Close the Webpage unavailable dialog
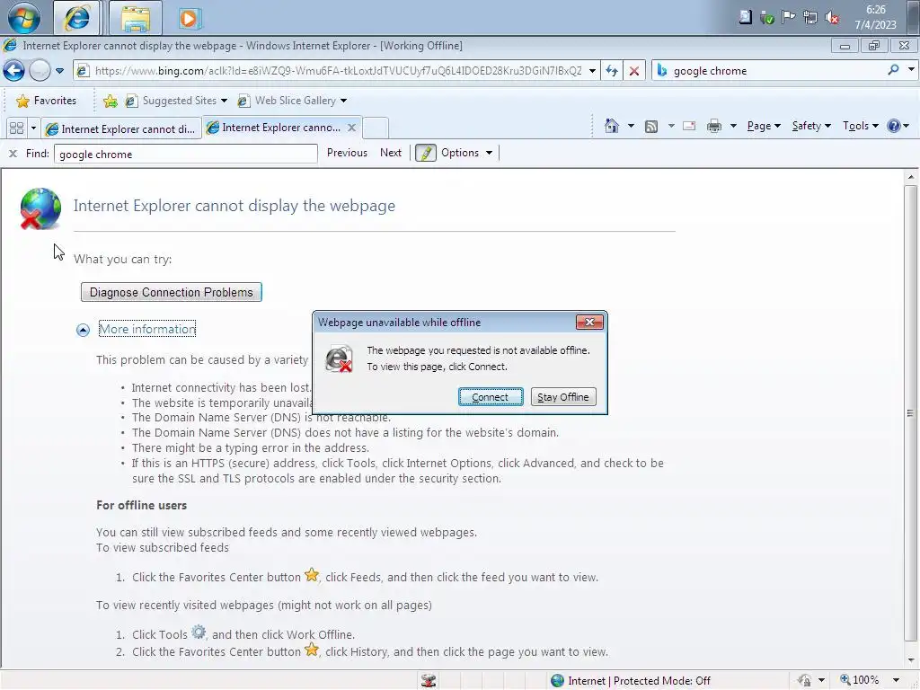920x690 pixels. (x=589, y=323)
